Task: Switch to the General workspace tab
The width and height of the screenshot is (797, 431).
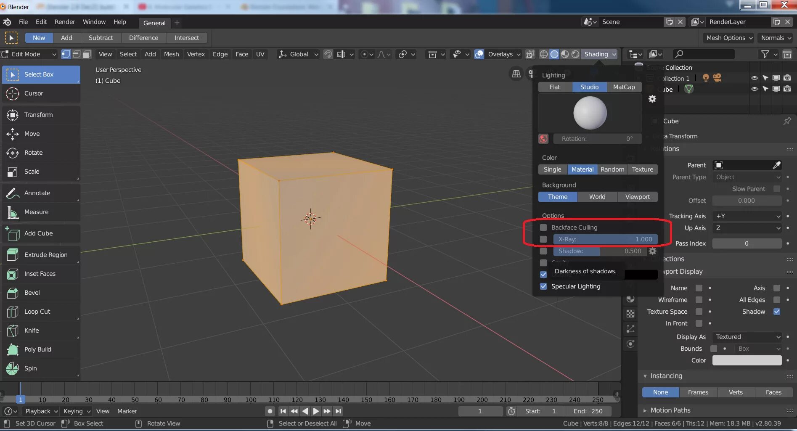Action: (154, 23)
